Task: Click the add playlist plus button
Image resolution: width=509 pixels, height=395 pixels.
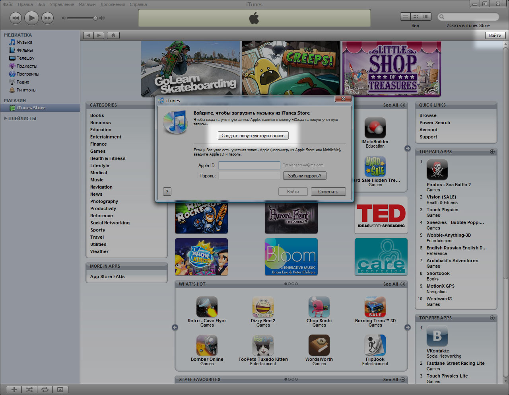Action: [14, 389]
